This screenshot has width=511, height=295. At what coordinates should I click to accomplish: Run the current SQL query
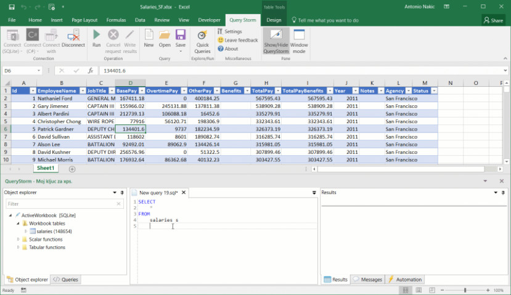[96, 38]
